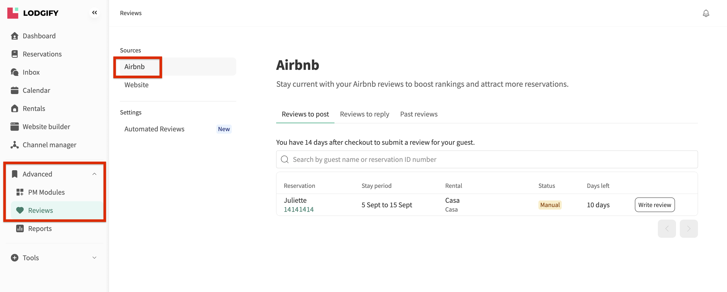Expand the Tools menu section
The width and height of the screenshot is (727, 292).
click(94, 258)
